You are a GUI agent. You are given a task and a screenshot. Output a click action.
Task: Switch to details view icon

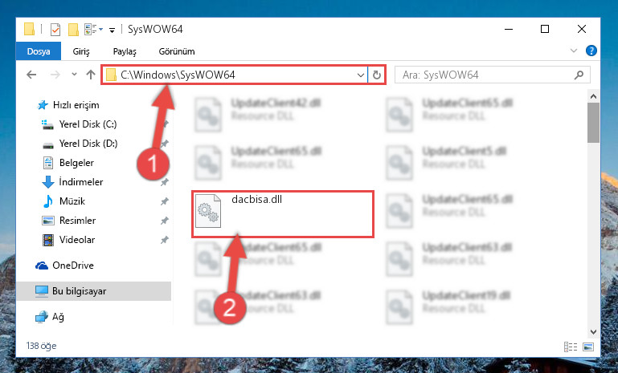point(571,347)
